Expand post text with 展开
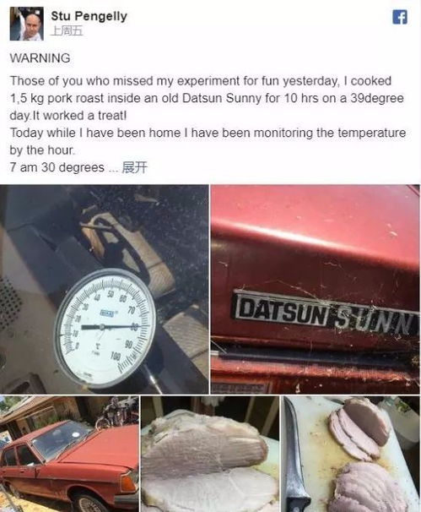 point(134,167)
